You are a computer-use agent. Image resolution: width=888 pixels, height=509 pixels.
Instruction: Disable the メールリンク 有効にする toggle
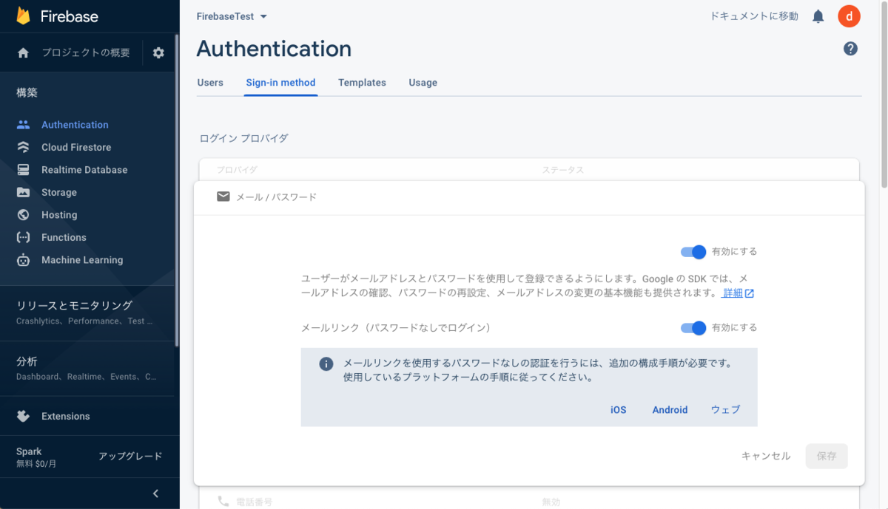tap(693, 327)
